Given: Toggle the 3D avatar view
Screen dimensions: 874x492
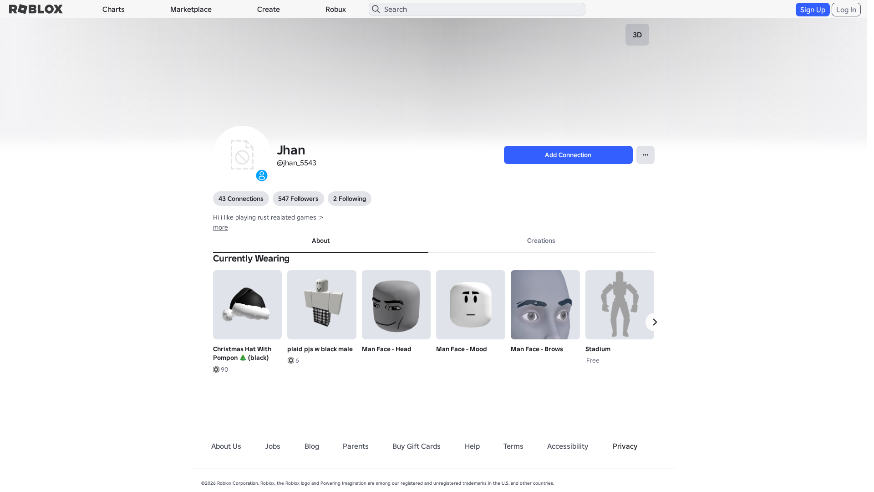Looking at the screenshot, I should coord(637,35).
